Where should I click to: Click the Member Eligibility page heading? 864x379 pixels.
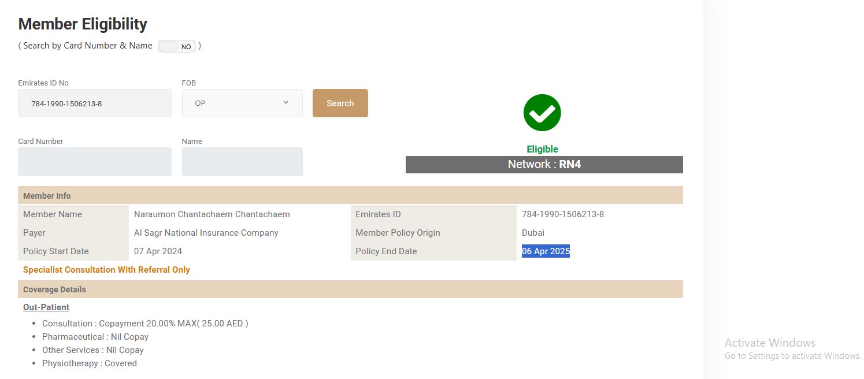point(83,24)
